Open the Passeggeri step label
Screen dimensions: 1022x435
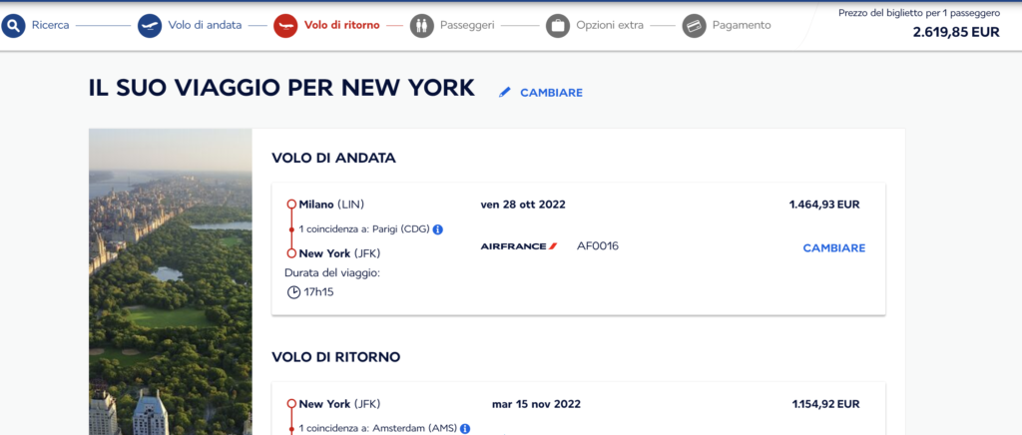coord(467,25)
